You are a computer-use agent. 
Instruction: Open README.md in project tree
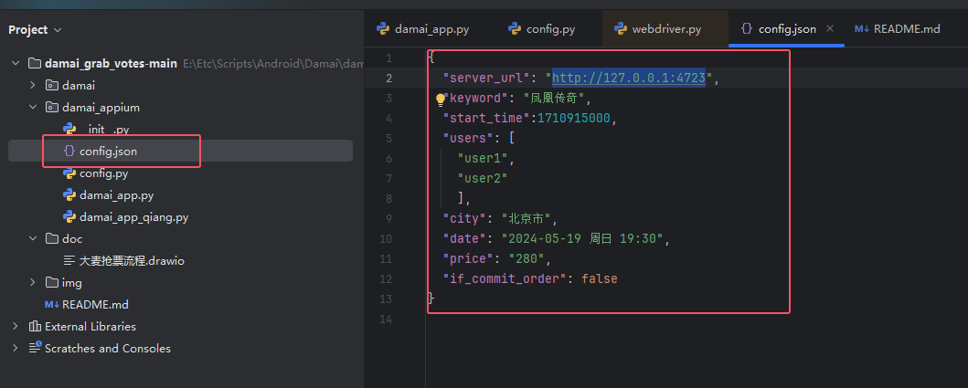point(95,305)
